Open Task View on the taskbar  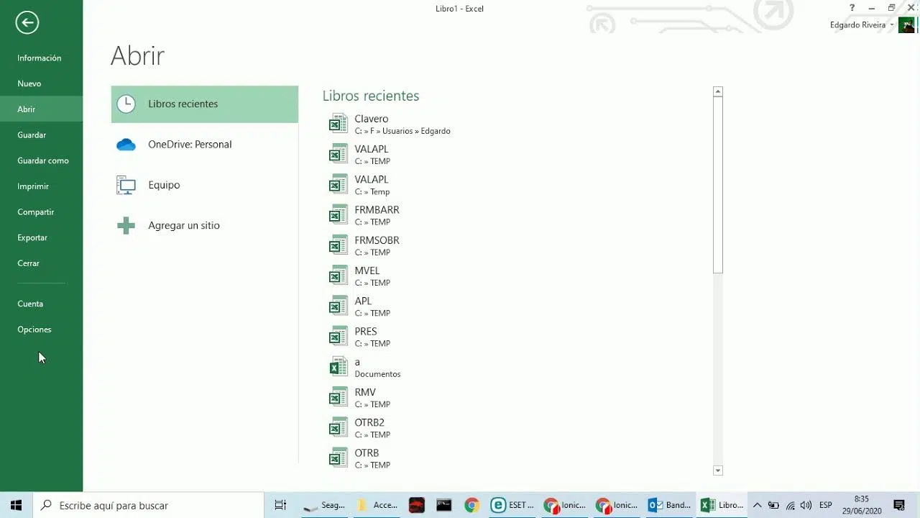(281, 505)
